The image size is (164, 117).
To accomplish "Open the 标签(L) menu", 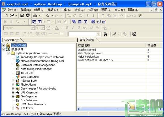I will pyautogui.click(x=79, y=10).
